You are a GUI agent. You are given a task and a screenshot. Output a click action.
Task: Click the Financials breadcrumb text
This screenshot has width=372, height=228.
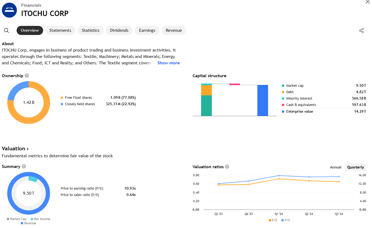pyautogui.click(x=31, y=5)
